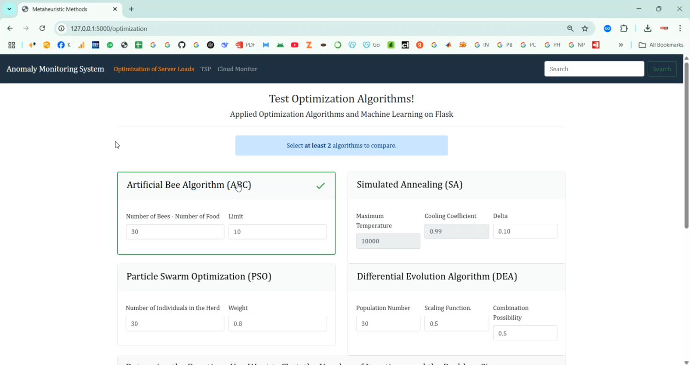Go to the TSP nav item
Screen dimensions: 690x365
(x=206, y=69)
